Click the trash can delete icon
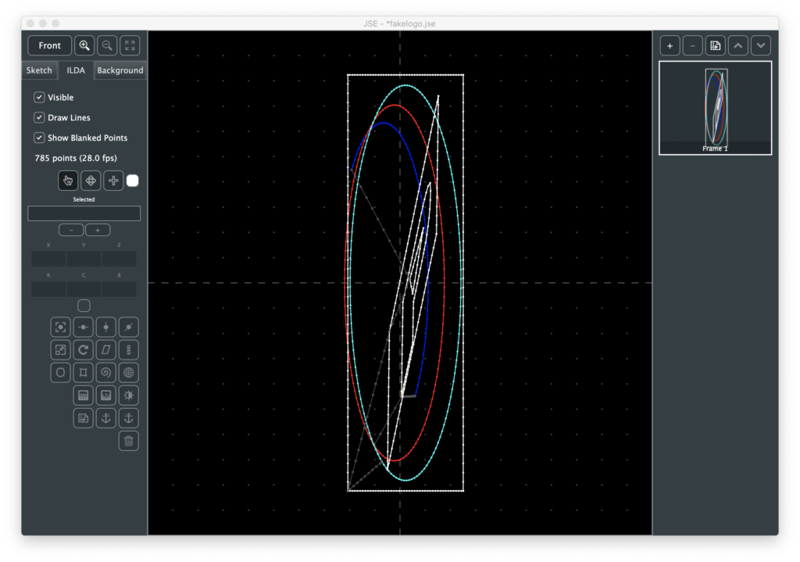Image resolution: width=800 pixels, height=562 pixels. [129, 441]
